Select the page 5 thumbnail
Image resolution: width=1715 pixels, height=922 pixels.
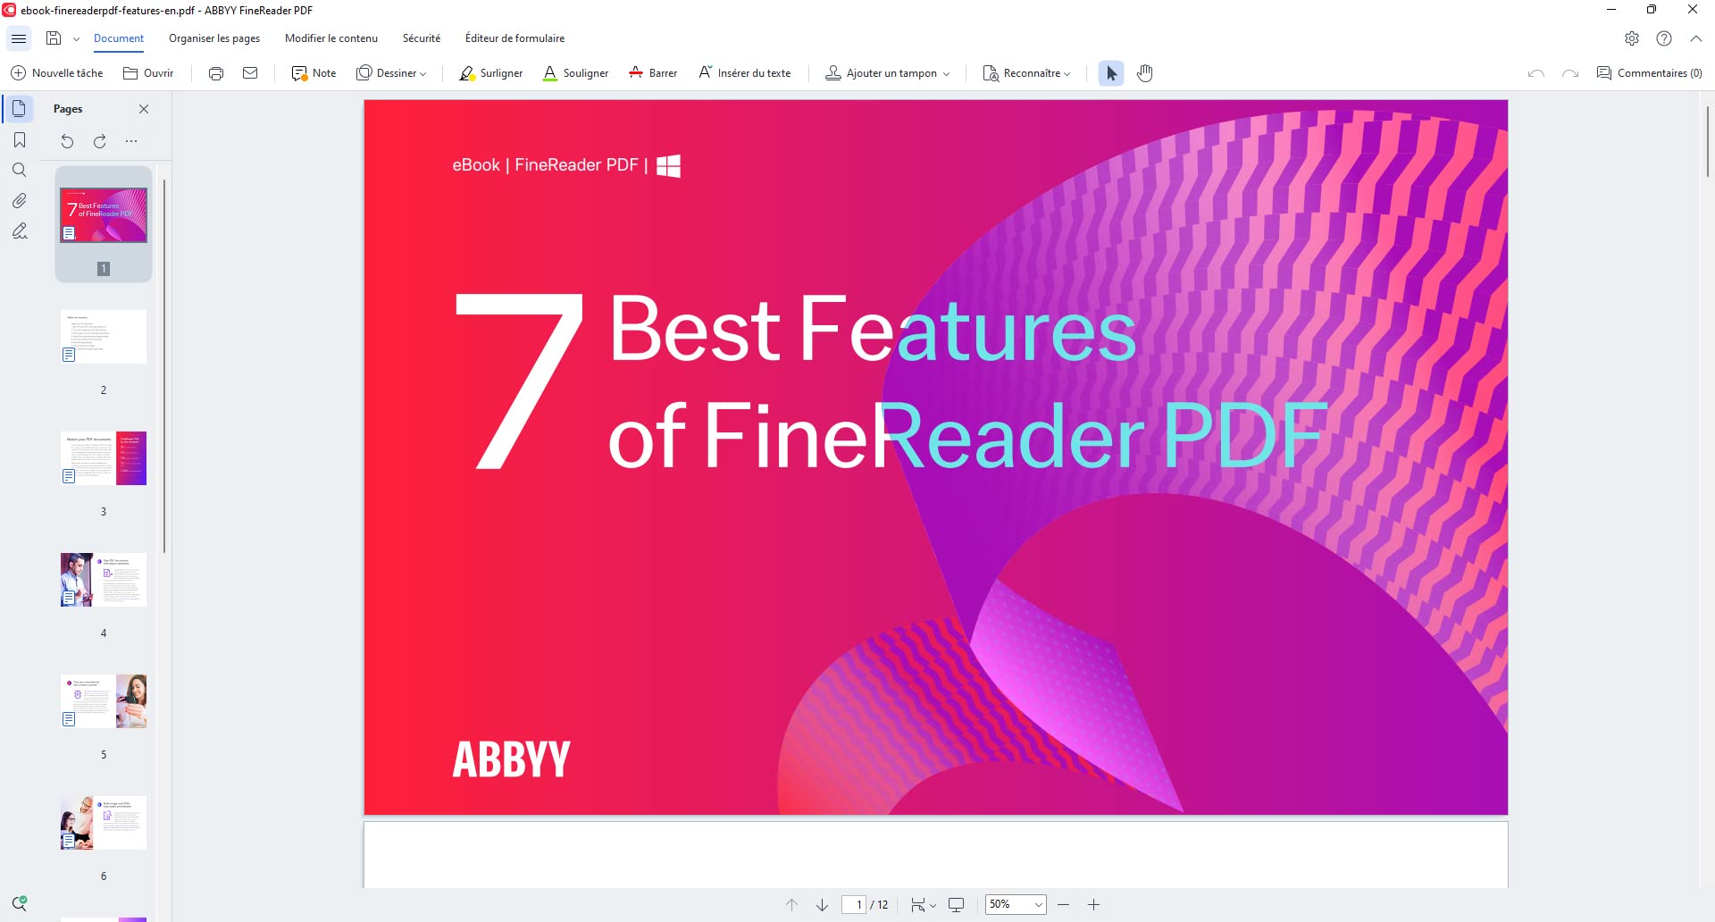[104, 701]
